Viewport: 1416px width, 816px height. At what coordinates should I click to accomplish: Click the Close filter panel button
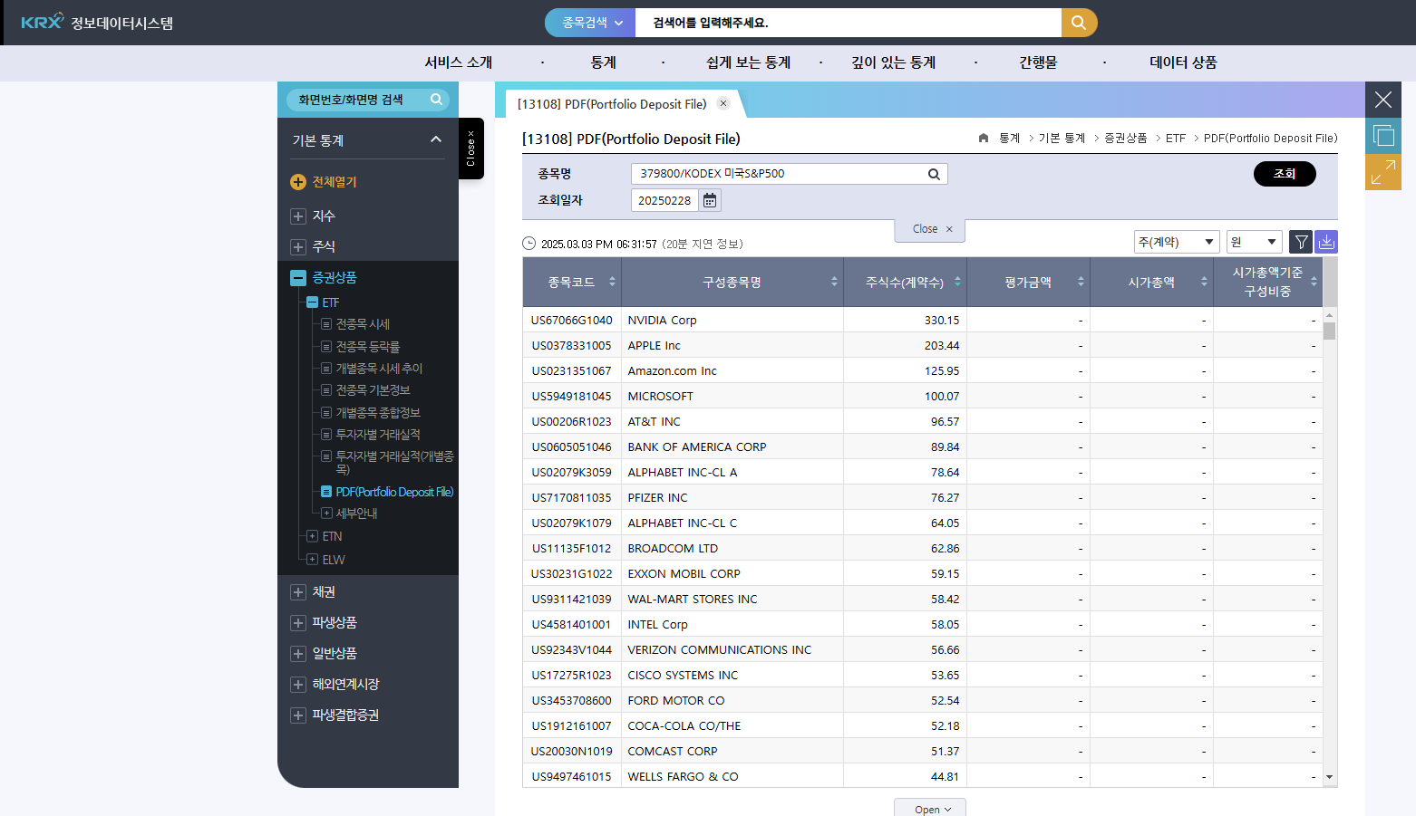(929, 229)
